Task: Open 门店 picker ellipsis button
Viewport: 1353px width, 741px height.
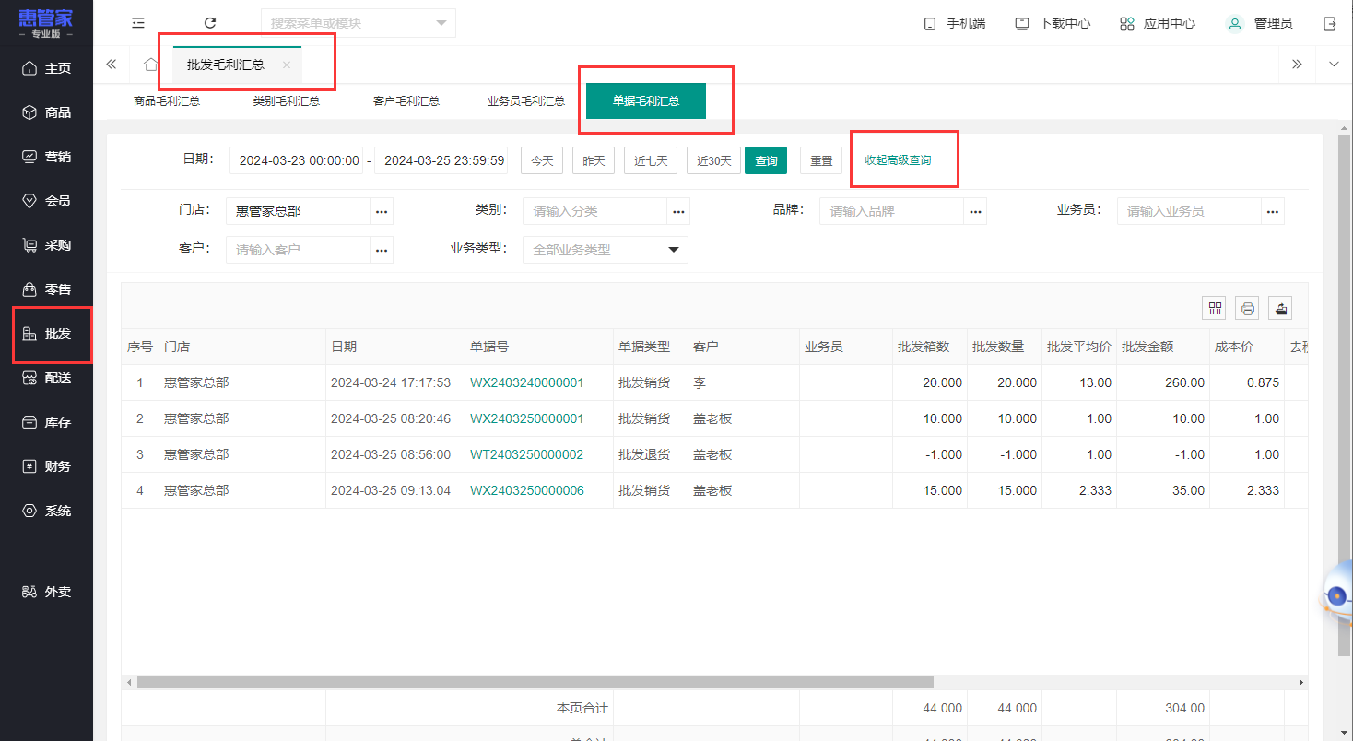Action: point(382,211)
